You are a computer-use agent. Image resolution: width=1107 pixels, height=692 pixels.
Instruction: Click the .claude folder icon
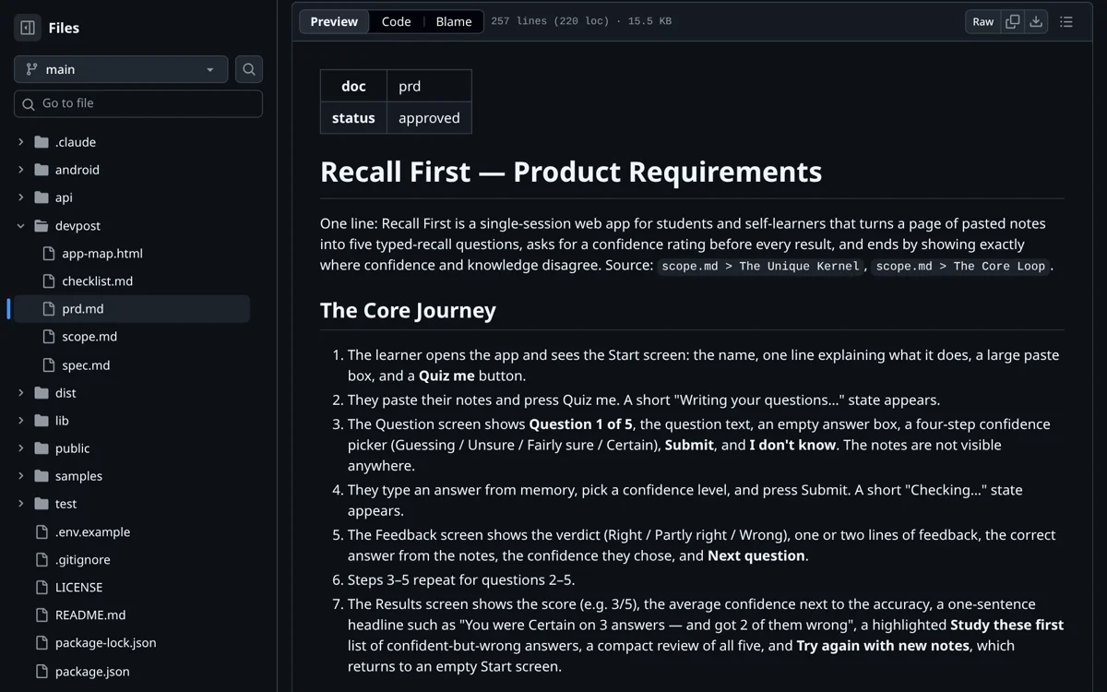(42, 142)
